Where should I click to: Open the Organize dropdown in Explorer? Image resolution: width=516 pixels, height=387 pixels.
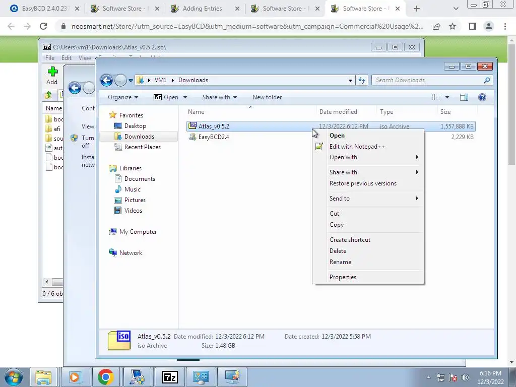pos(123,97)
